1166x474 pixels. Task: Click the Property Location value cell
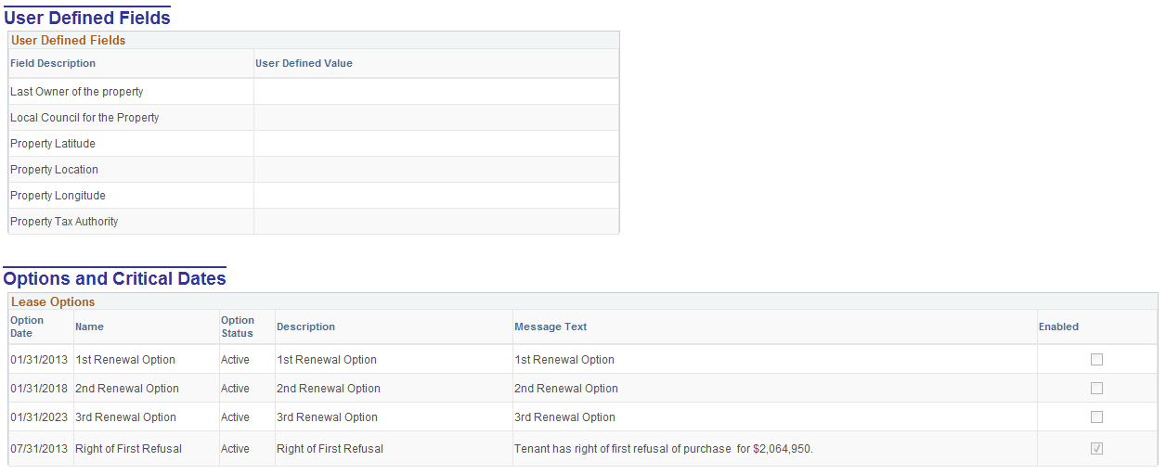coord(436,170)
